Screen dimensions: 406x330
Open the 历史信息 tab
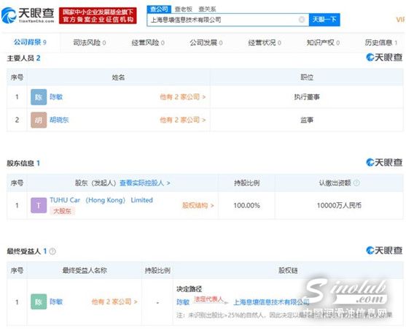[381, 42]
